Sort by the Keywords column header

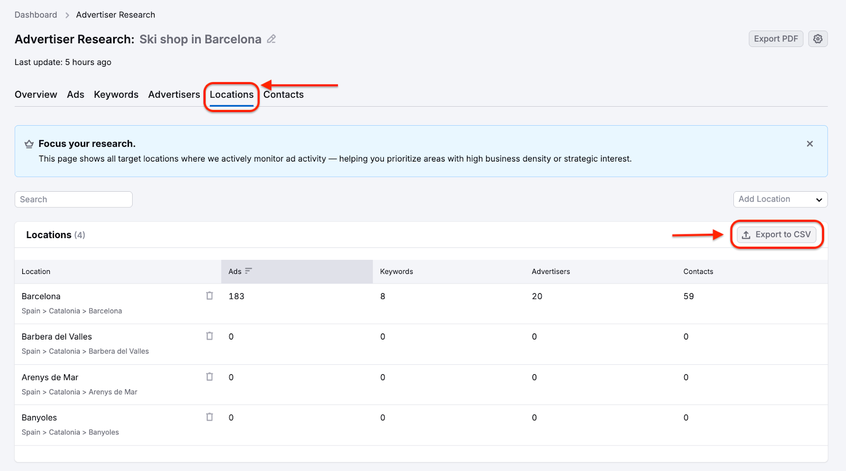[x=397, y=271]
